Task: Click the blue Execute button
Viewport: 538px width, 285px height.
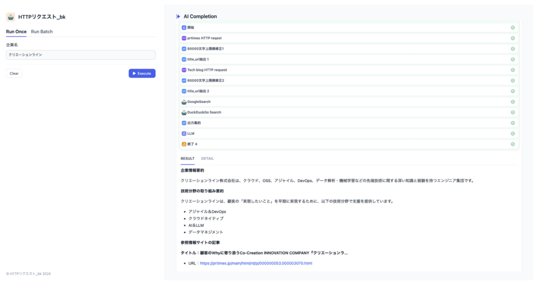Action: pos(142,73)
